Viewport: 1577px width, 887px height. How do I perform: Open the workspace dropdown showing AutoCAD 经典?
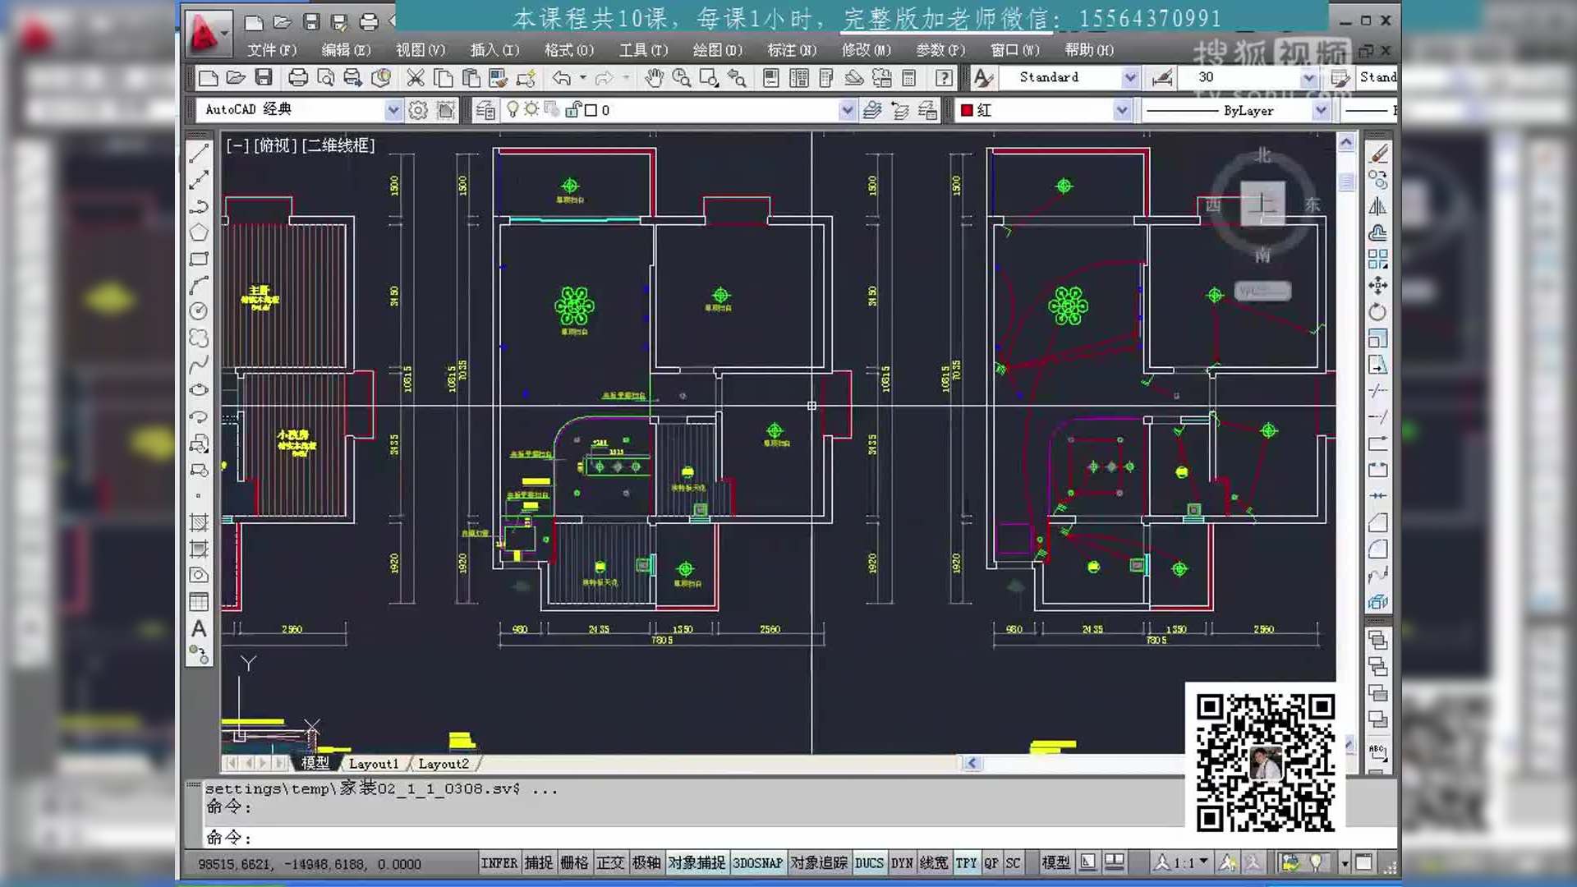pos(393,109)
